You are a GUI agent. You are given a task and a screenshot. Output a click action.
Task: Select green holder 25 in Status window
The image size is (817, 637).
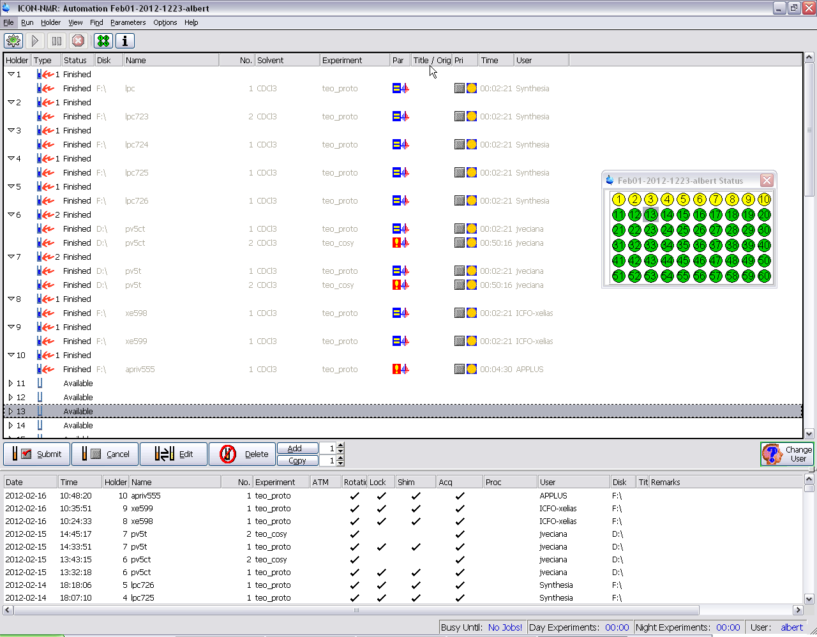(684, 230)
